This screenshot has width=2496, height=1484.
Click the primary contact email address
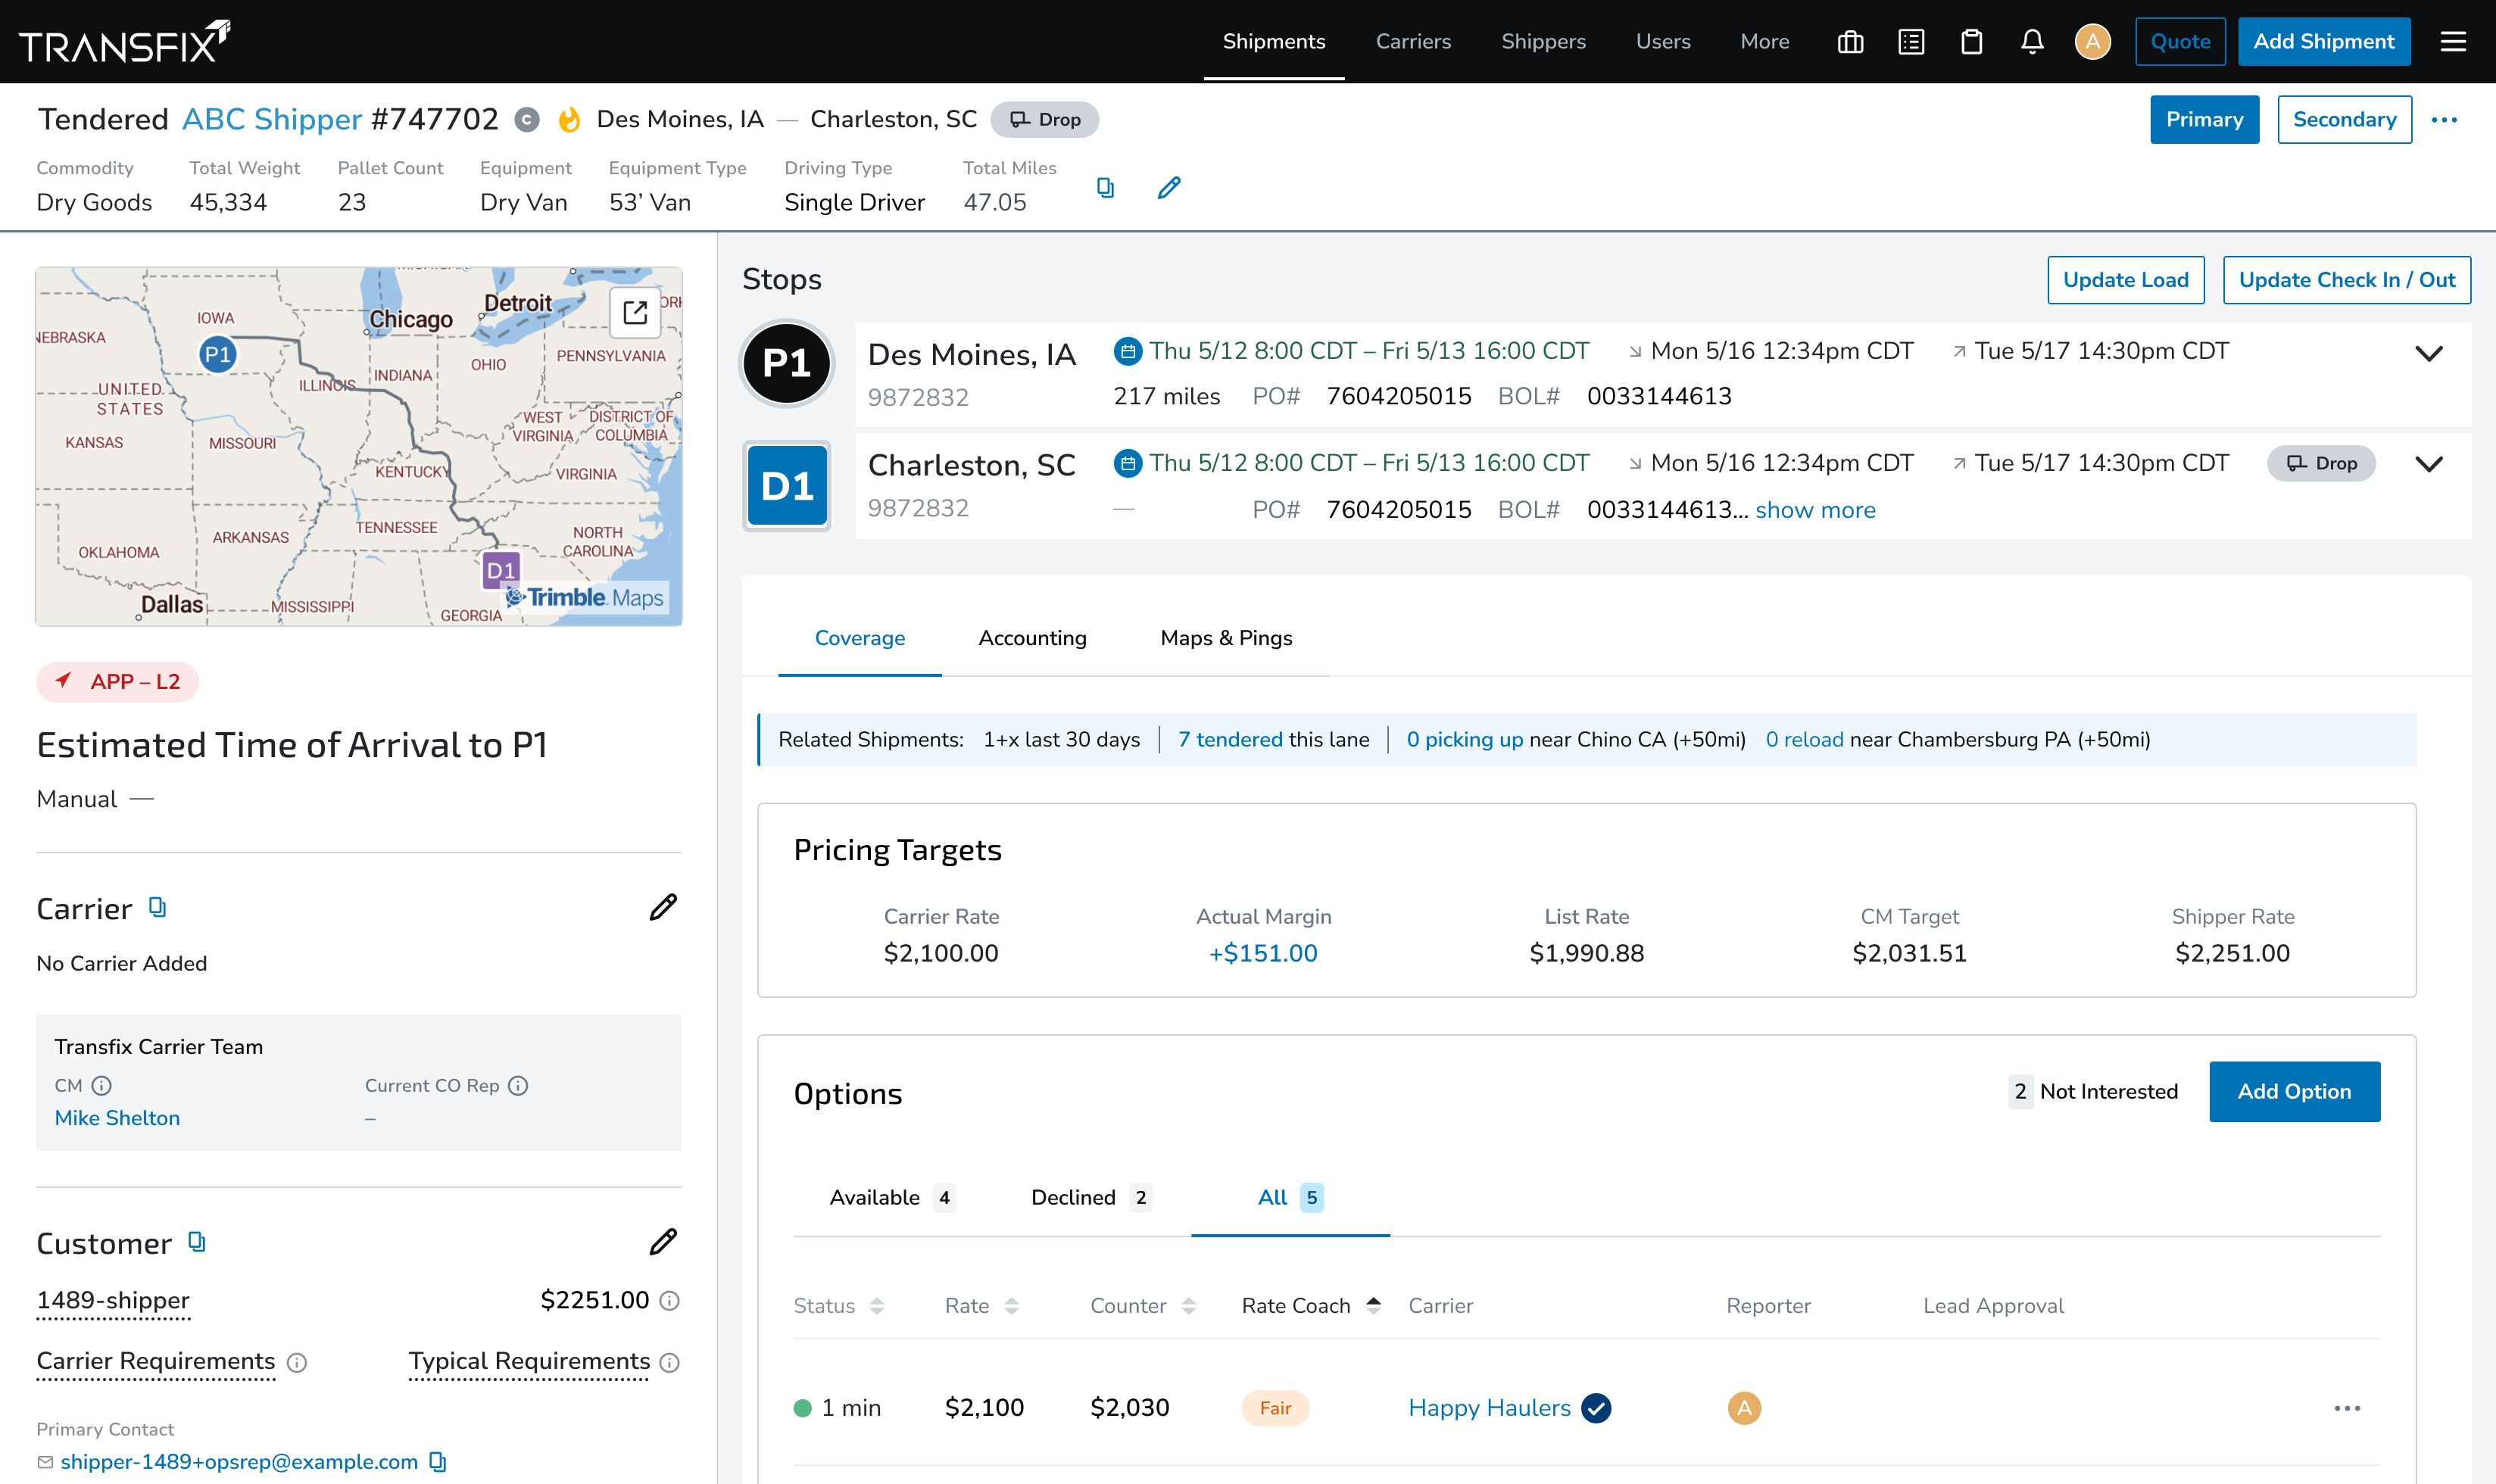pos(240,1461)
